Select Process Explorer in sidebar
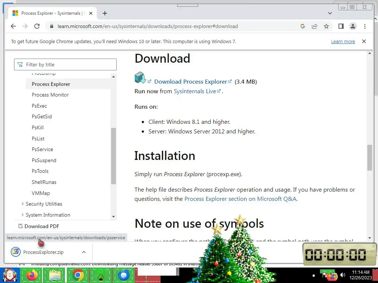Screen dimensions: 378x283 click(x=51, y=84)
